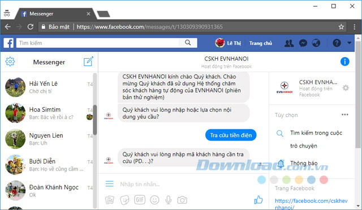
Task: Click the browser back arrow
Action: [8, 27]
